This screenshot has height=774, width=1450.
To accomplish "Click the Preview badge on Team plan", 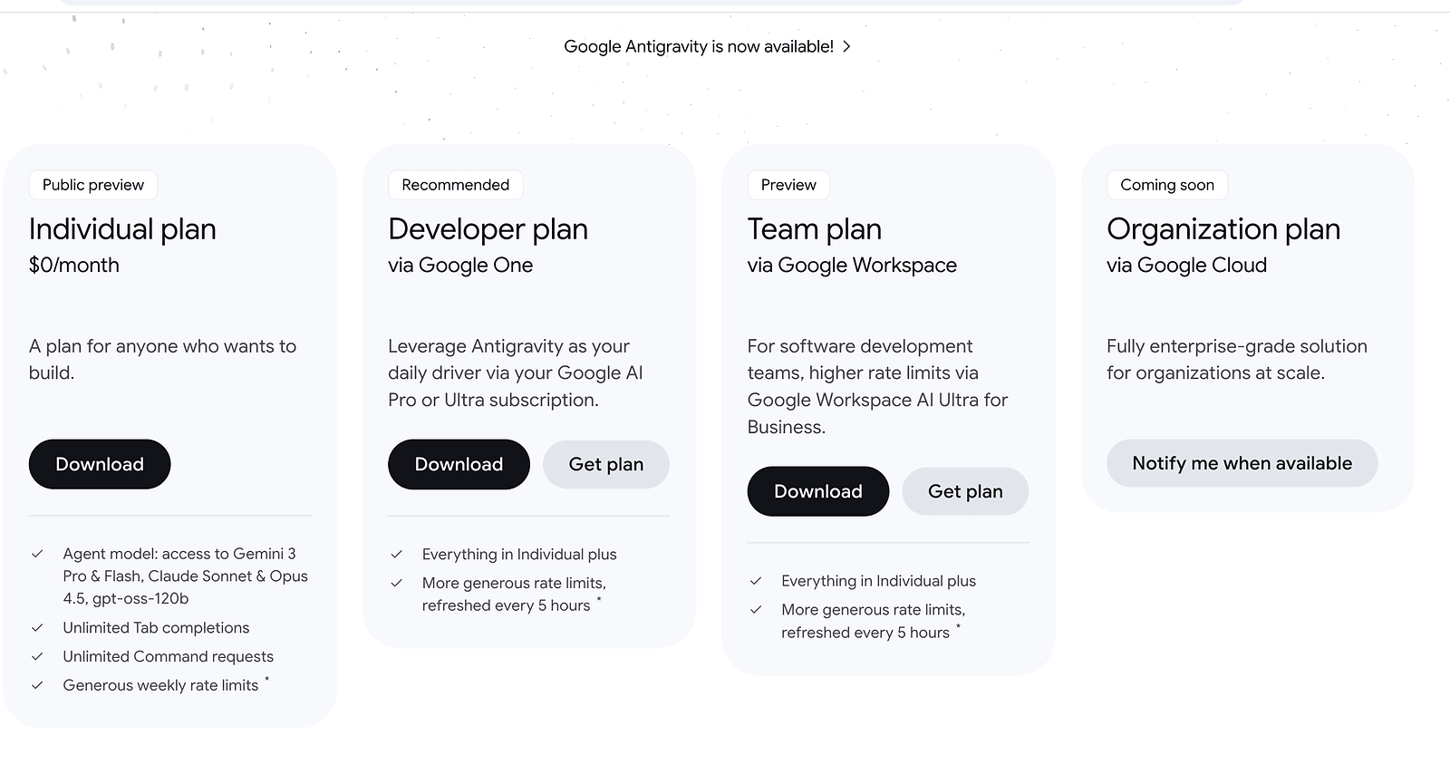I will (788, 185).
